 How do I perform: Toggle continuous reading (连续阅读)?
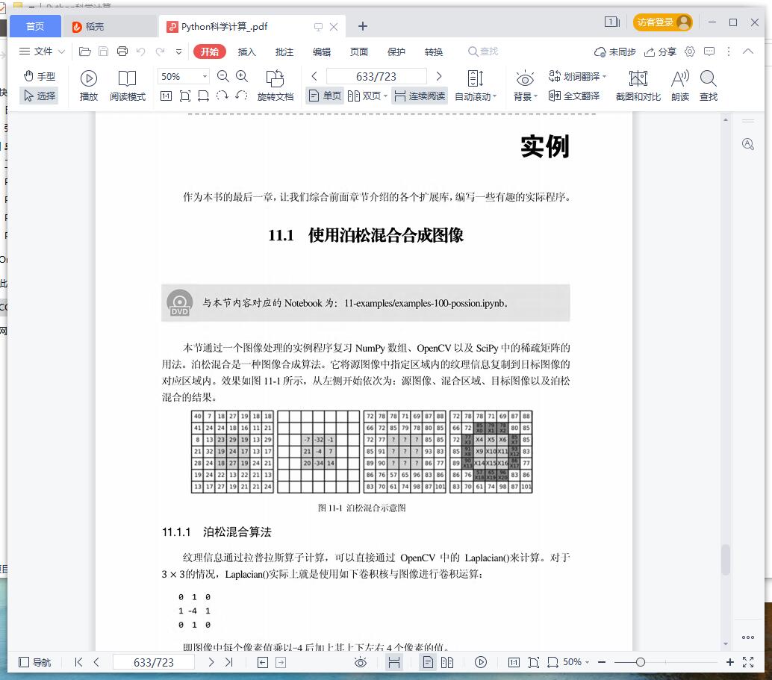click(420, 96)
